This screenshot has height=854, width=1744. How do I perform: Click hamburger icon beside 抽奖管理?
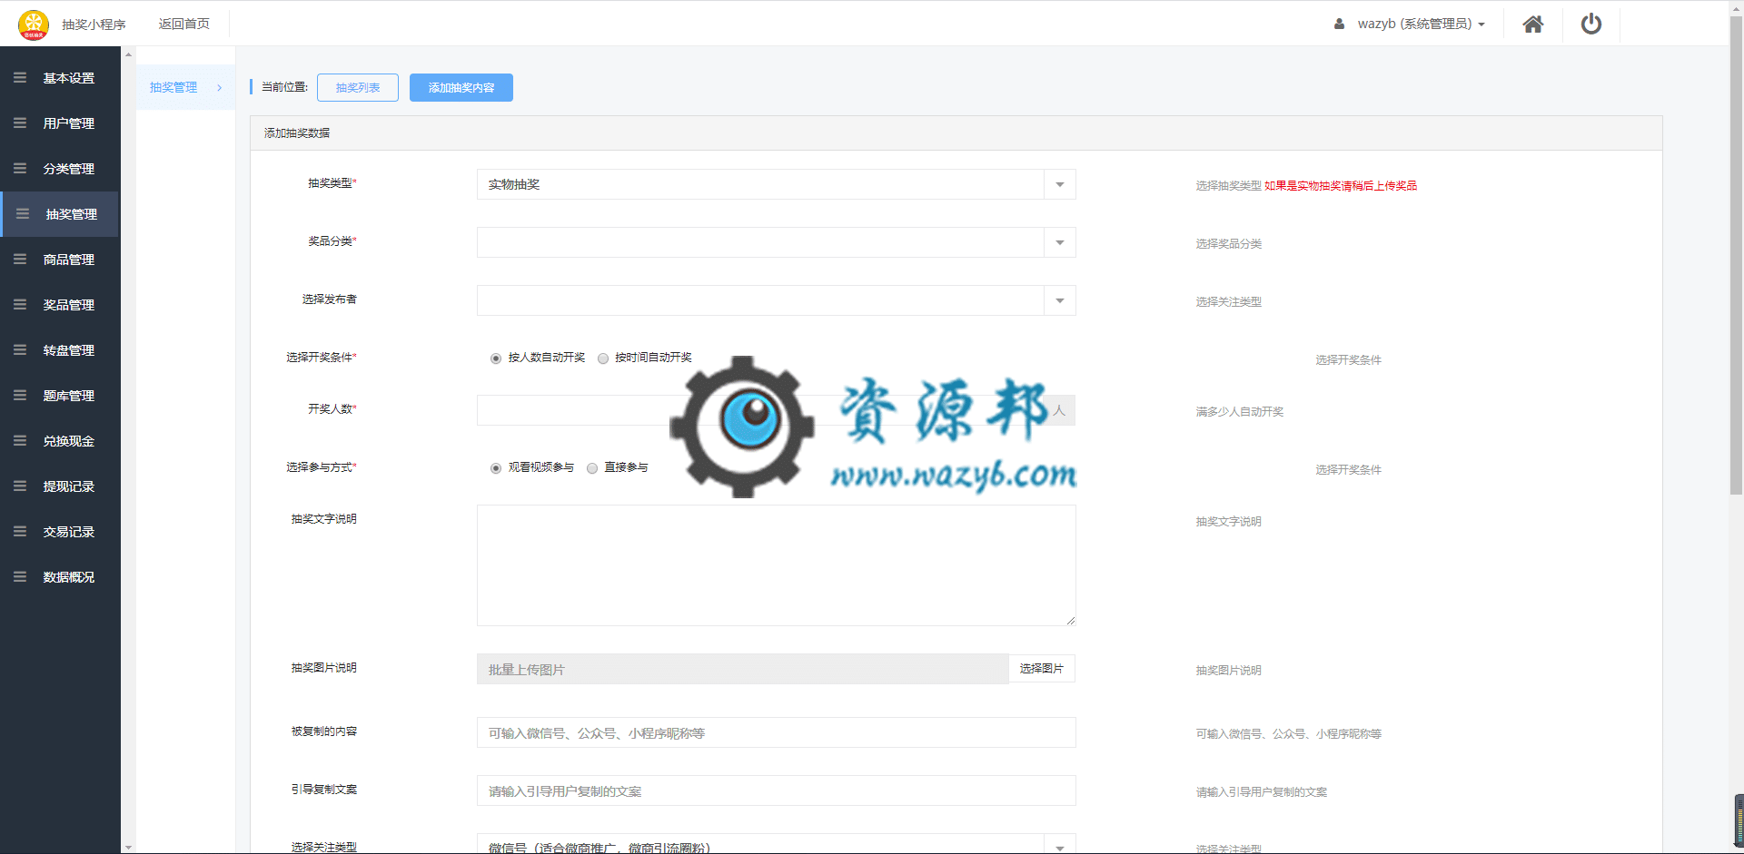click(x=23, y=214)
